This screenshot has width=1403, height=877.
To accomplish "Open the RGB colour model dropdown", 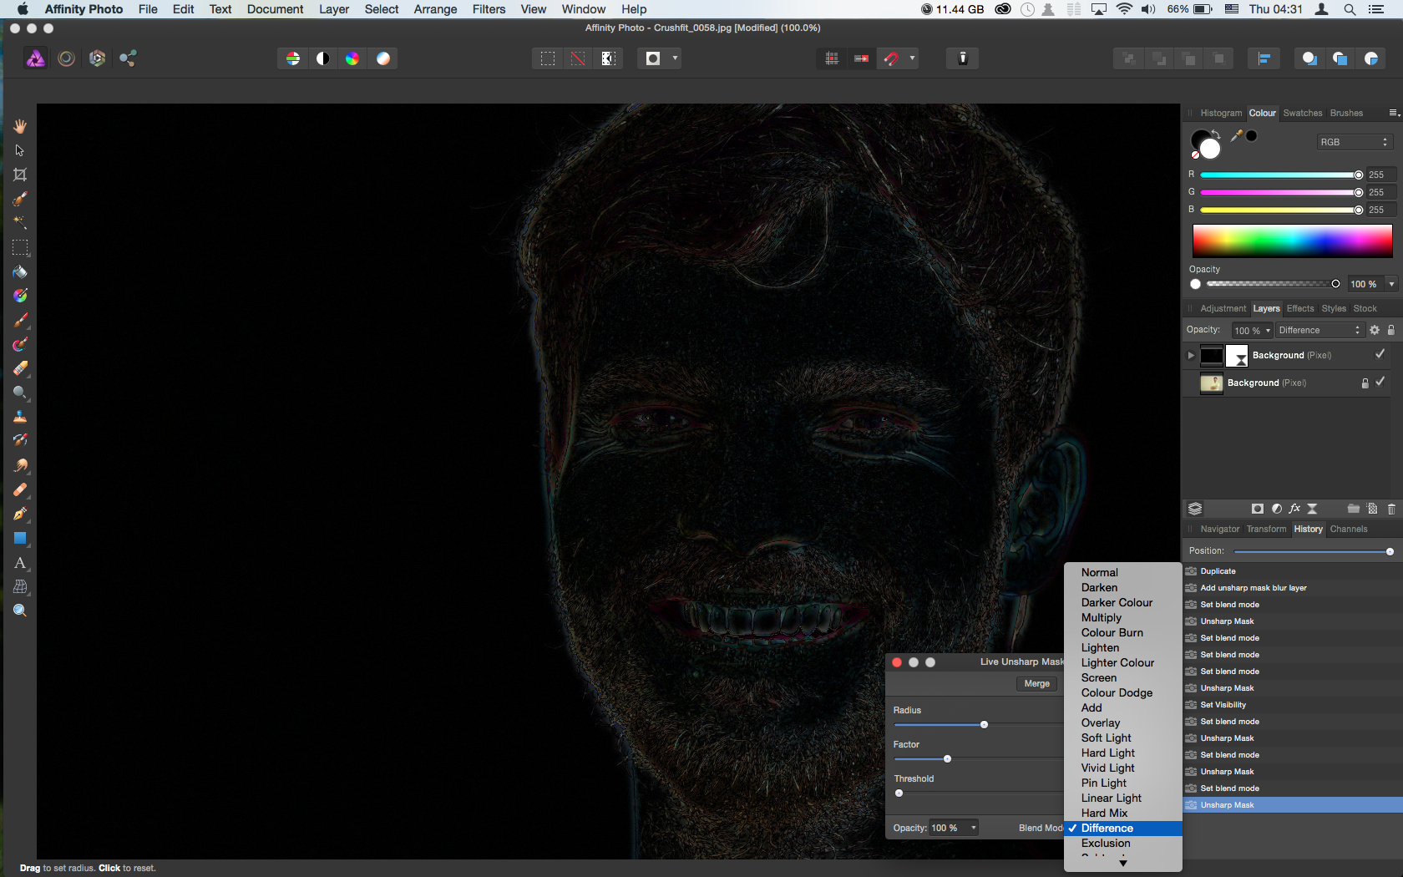I will point(1353,142).
